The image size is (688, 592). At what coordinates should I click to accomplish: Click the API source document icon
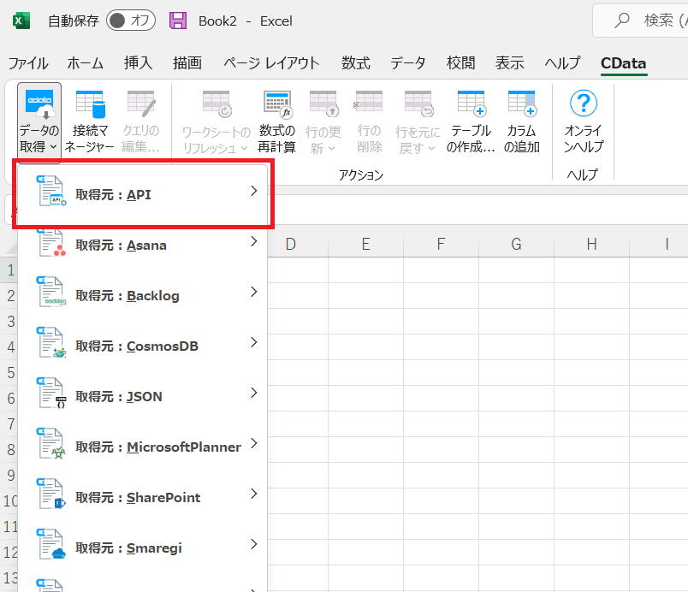[51, 191]
